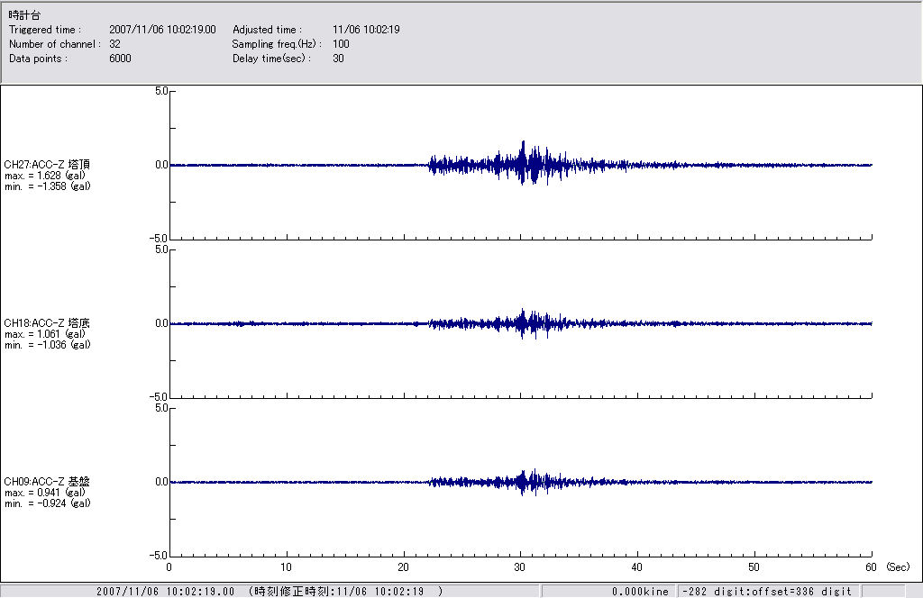Click the CH27:ACC-Z 塔頂 channel label

pos(47,165)
